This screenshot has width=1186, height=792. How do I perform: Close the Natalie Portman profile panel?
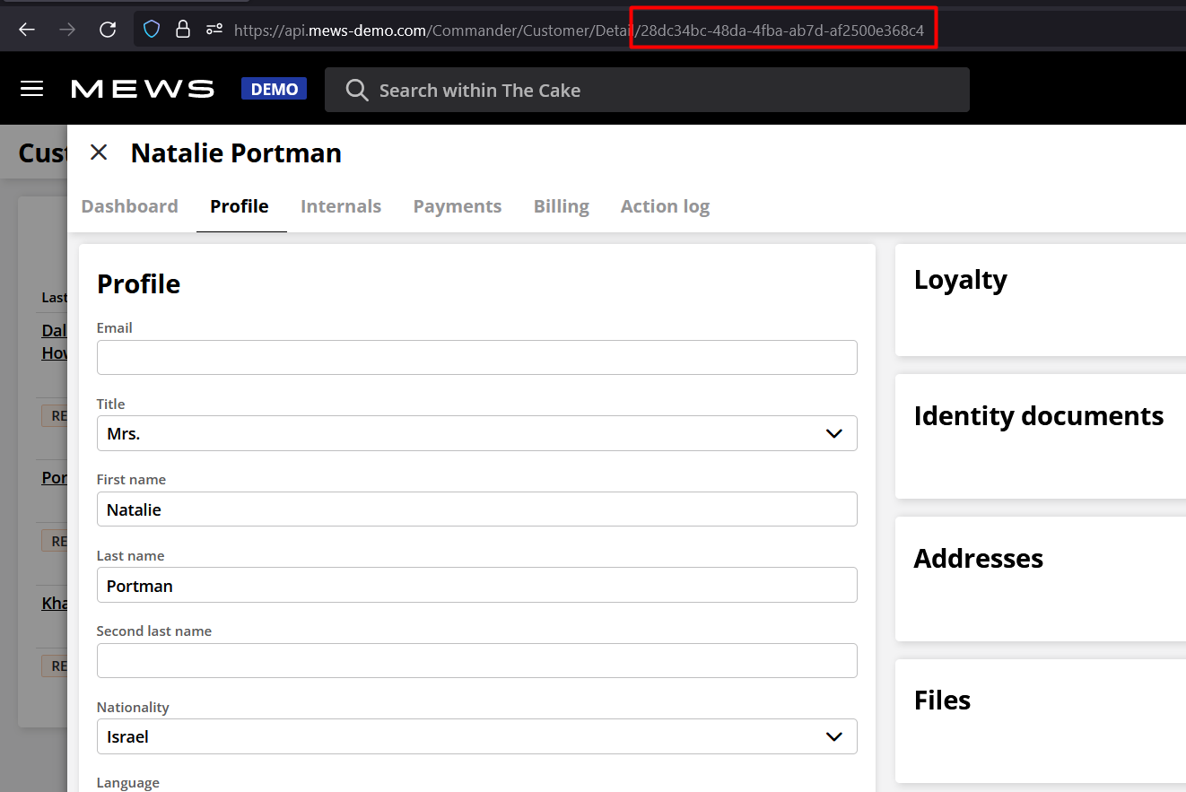(98, 152)
